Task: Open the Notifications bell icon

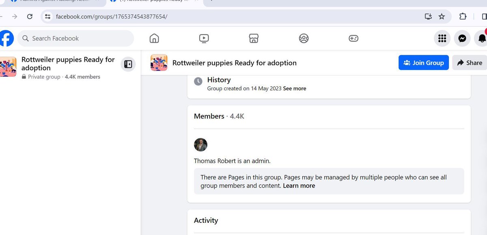Action: [481, 38]
